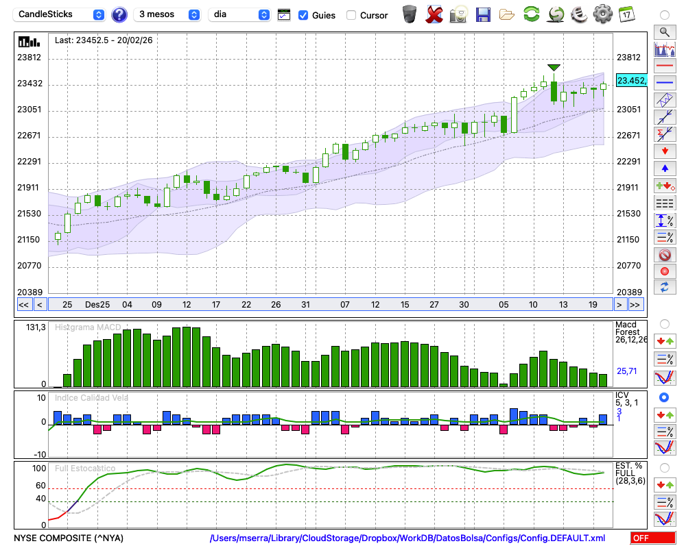Screen dimensions: 686x548
Task: Click the blue 25,71 MACD value
Action: tap(627, 371)
